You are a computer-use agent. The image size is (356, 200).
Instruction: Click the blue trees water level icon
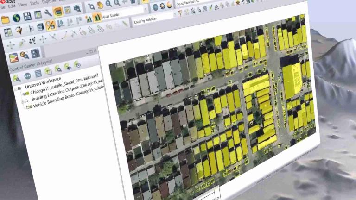pyautogui.click(x=61, y=23)
